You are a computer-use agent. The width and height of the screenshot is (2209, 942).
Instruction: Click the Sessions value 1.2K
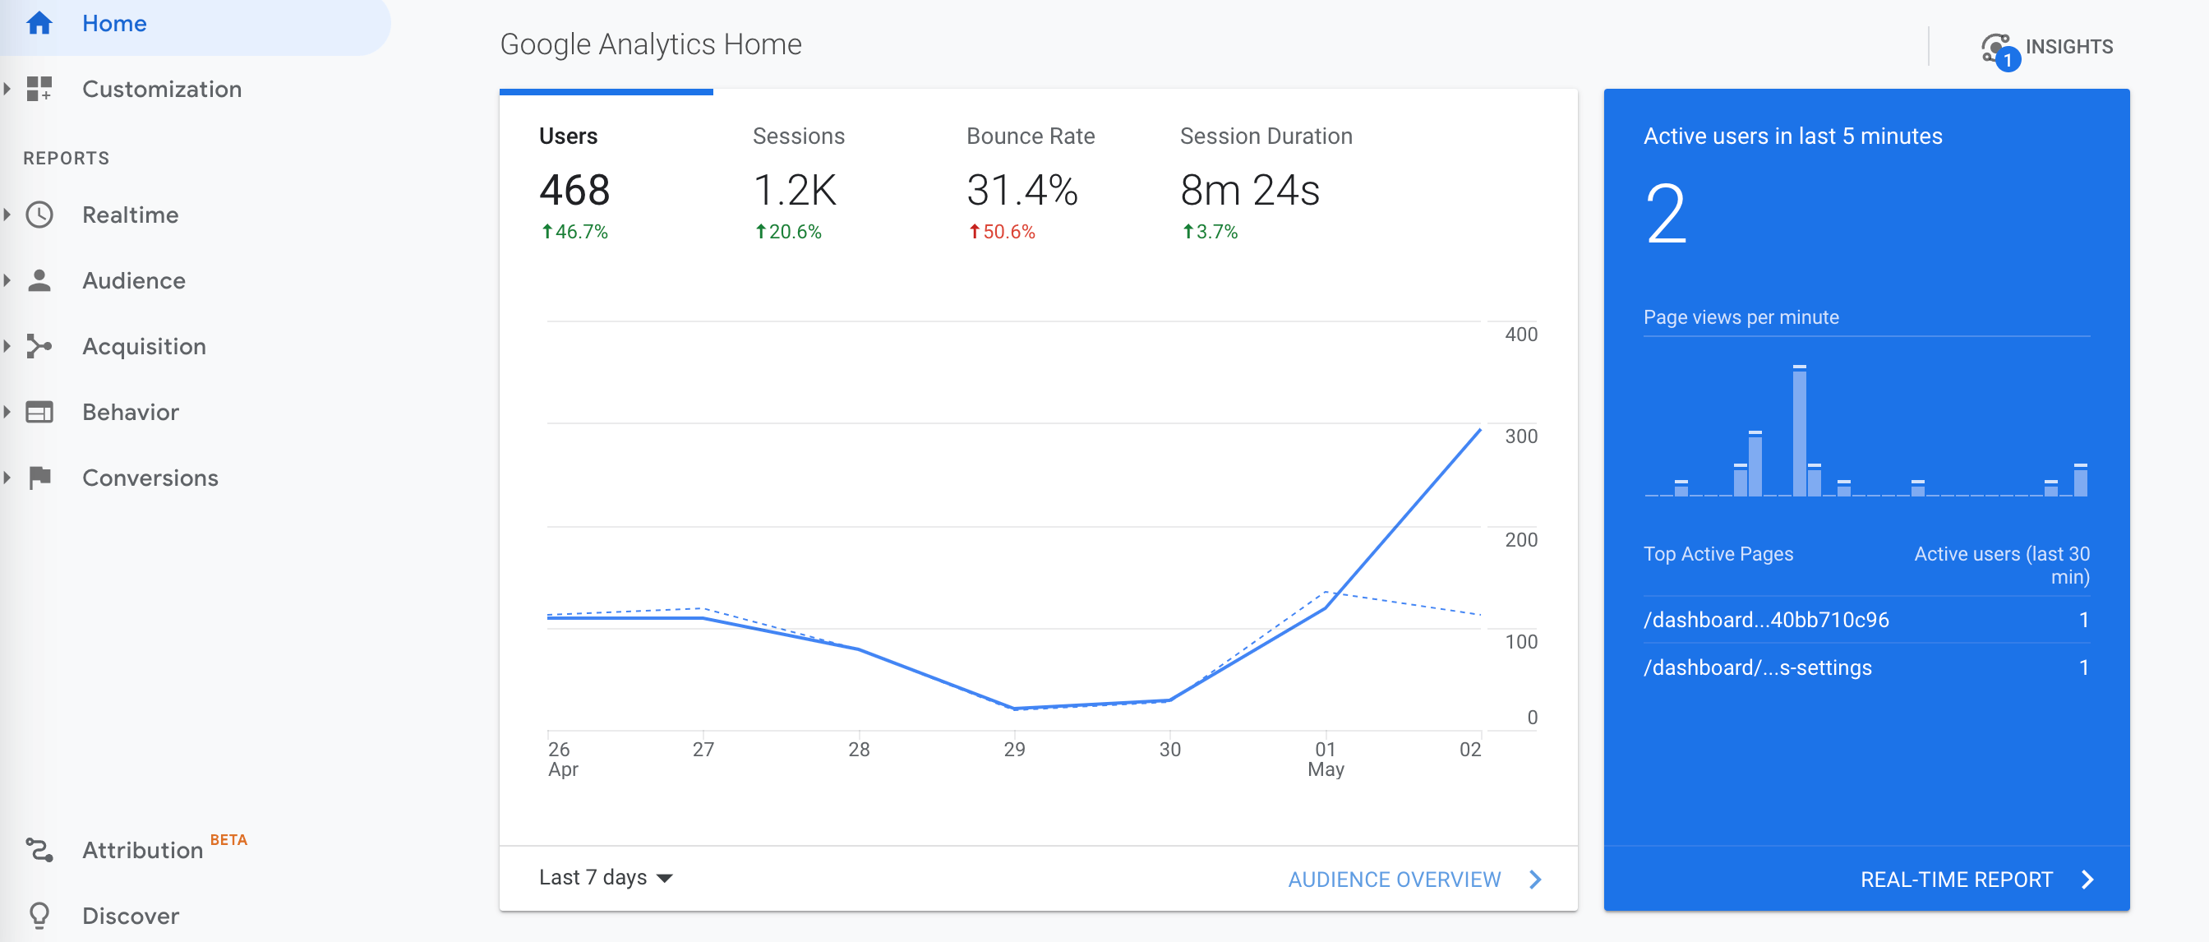click(794, 190)
